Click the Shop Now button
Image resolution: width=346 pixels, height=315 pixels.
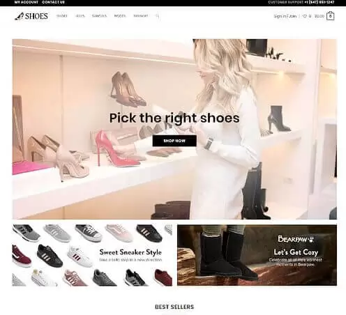click(x=174, y=141)
